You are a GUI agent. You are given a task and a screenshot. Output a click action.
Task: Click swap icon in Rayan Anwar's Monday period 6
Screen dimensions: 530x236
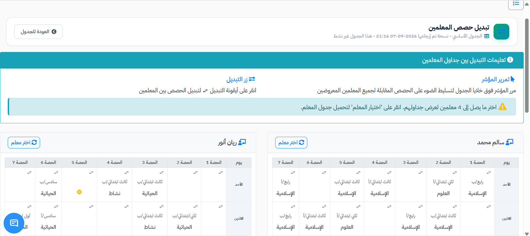[56, 207]
